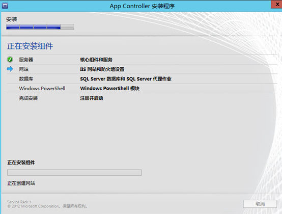Screen dimensions: 282x214
Task: Click the SQL Server 数据库和 SQL Server 代理作业 description
Action: tap(126, 79)
